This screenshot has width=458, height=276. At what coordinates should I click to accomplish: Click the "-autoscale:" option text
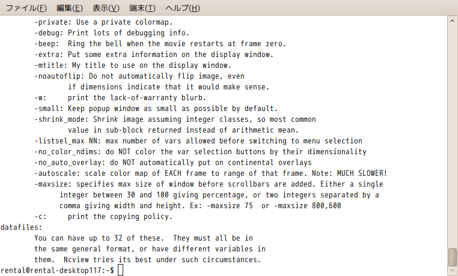57,173
